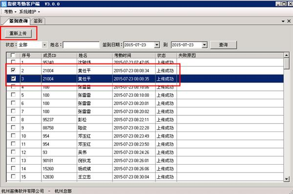Click the scrollbar down arrow
Screen dimensions: 293x194
tap(287, 179)
